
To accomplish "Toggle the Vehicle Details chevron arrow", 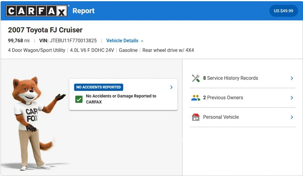I will pyautogui.click(x=142, y=41).
